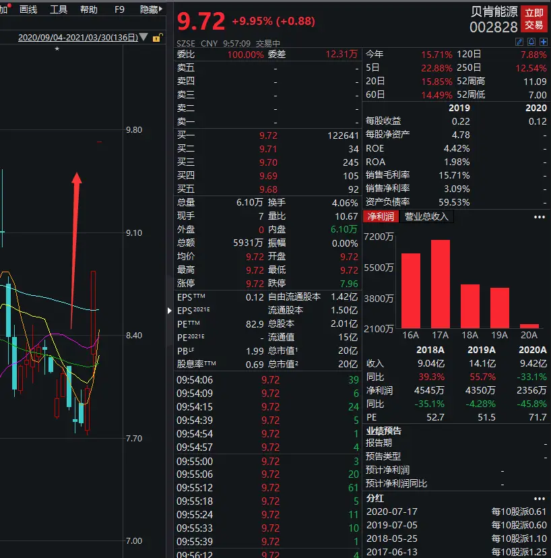551x558 pixels.
Task: Open the 画线 drawing menu
Action: click(x=28, y=9)
